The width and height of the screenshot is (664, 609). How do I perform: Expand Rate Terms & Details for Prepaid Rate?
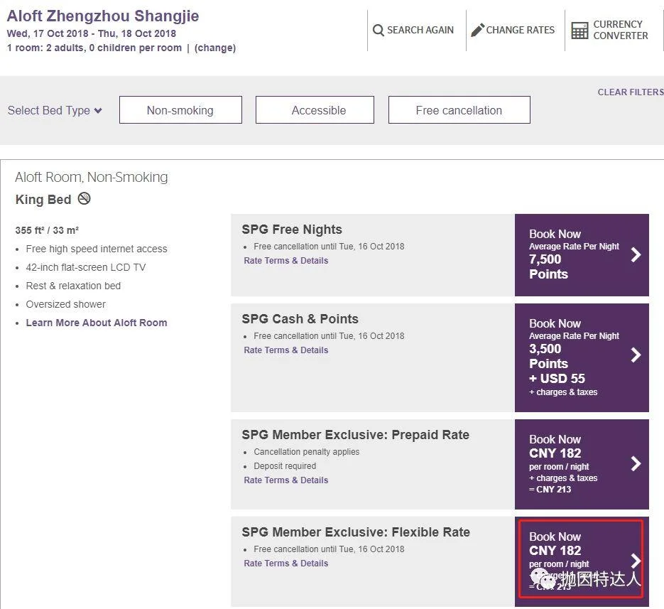(285, 480)
